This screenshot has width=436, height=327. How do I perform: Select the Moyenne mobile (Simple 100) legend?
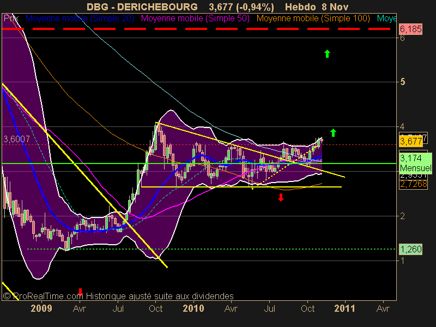[313, 19]
